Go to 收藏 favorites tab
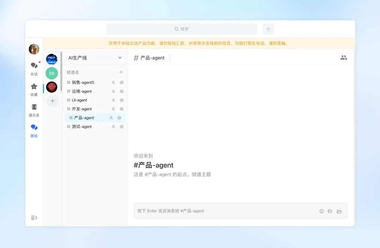 [34, 90]
